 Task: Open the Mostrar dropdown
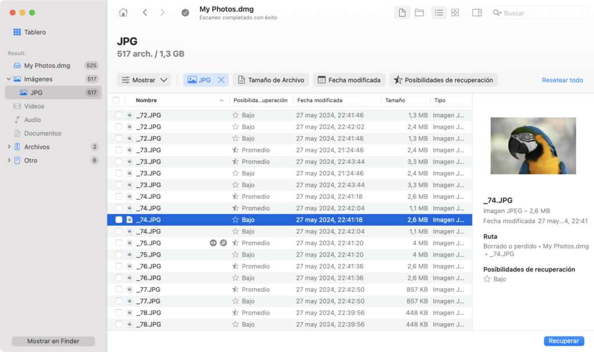[144, 80]
